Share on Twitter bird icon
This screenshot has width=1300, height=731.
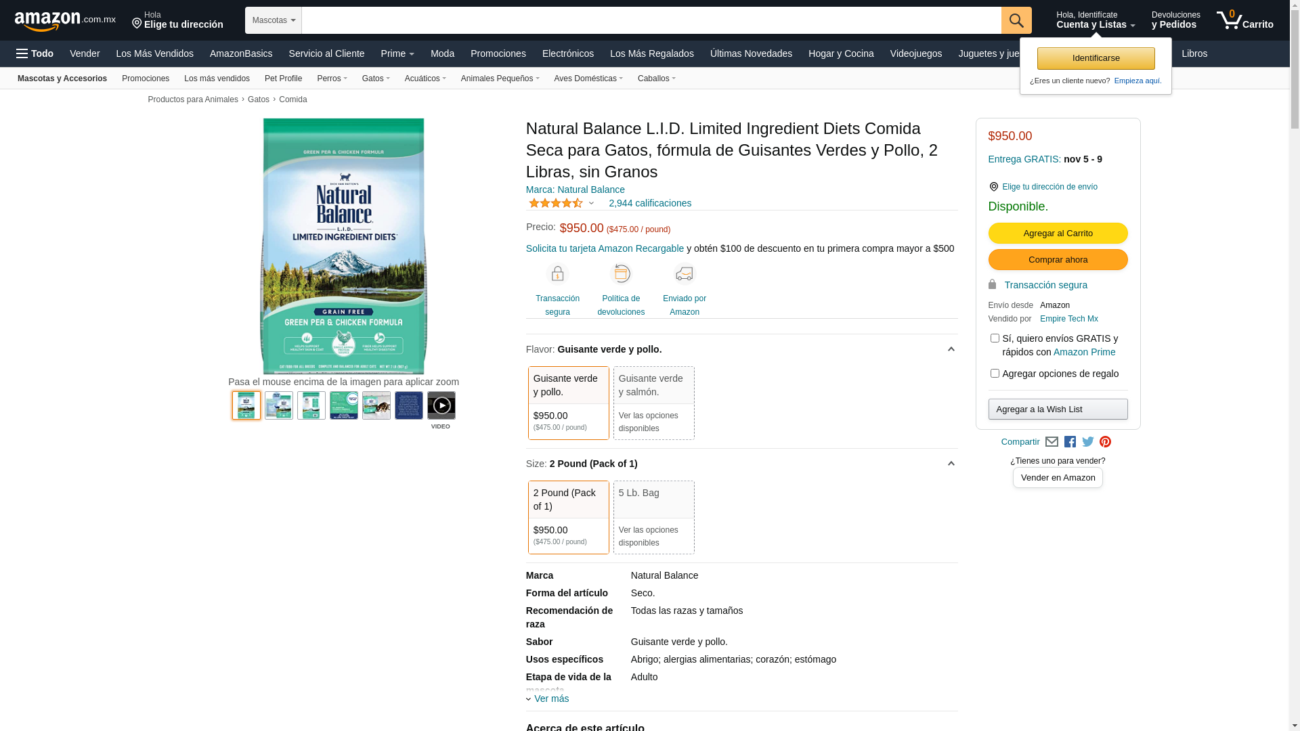1087,442
